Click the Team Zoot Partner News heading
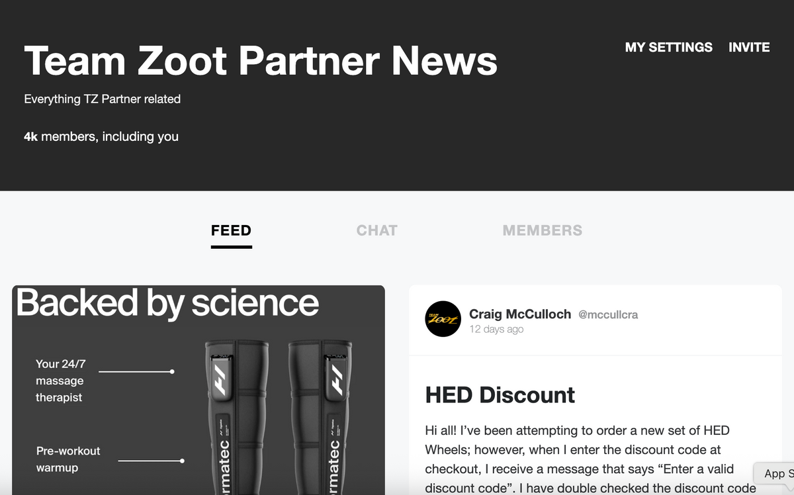794x495 pixels. [260, 61]
